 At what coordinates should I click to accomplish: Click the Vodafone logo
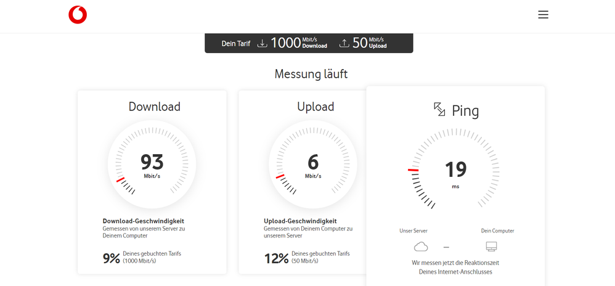click(x=78, y=15)
